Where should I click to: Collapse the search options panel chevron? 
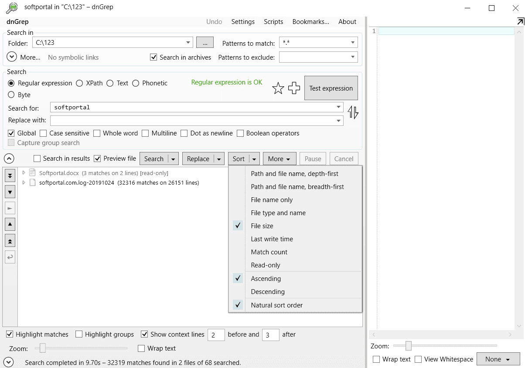click(x=9, y=159)
